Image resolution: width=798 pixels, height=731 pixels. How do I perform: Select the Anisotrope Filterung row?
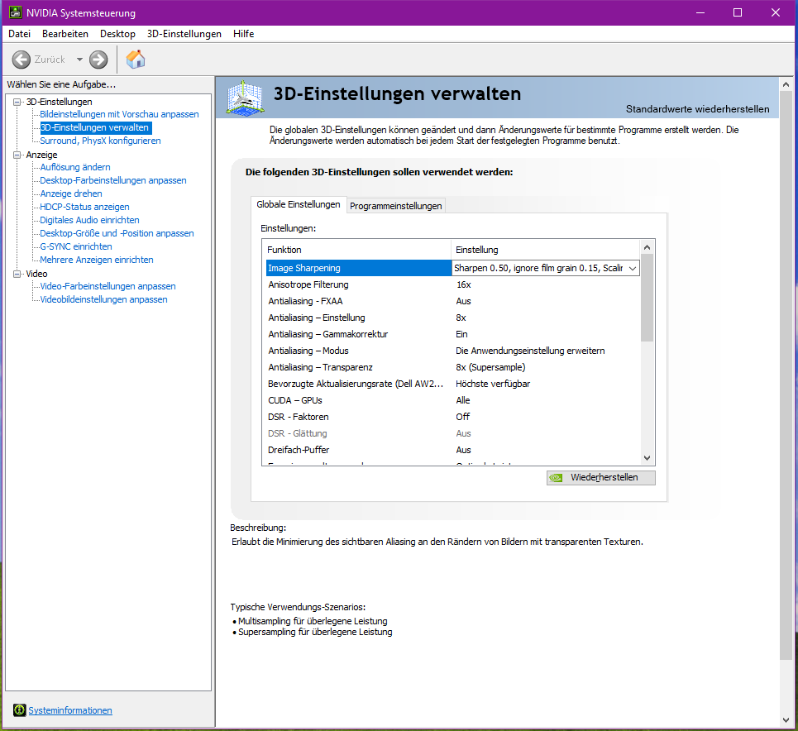click(453, 284)
